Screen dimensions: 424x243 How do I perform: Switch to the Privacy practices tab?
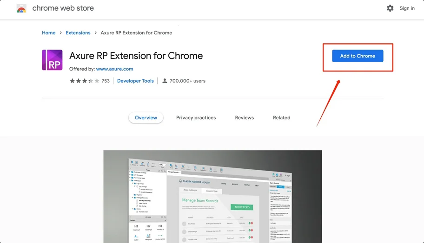196,118
